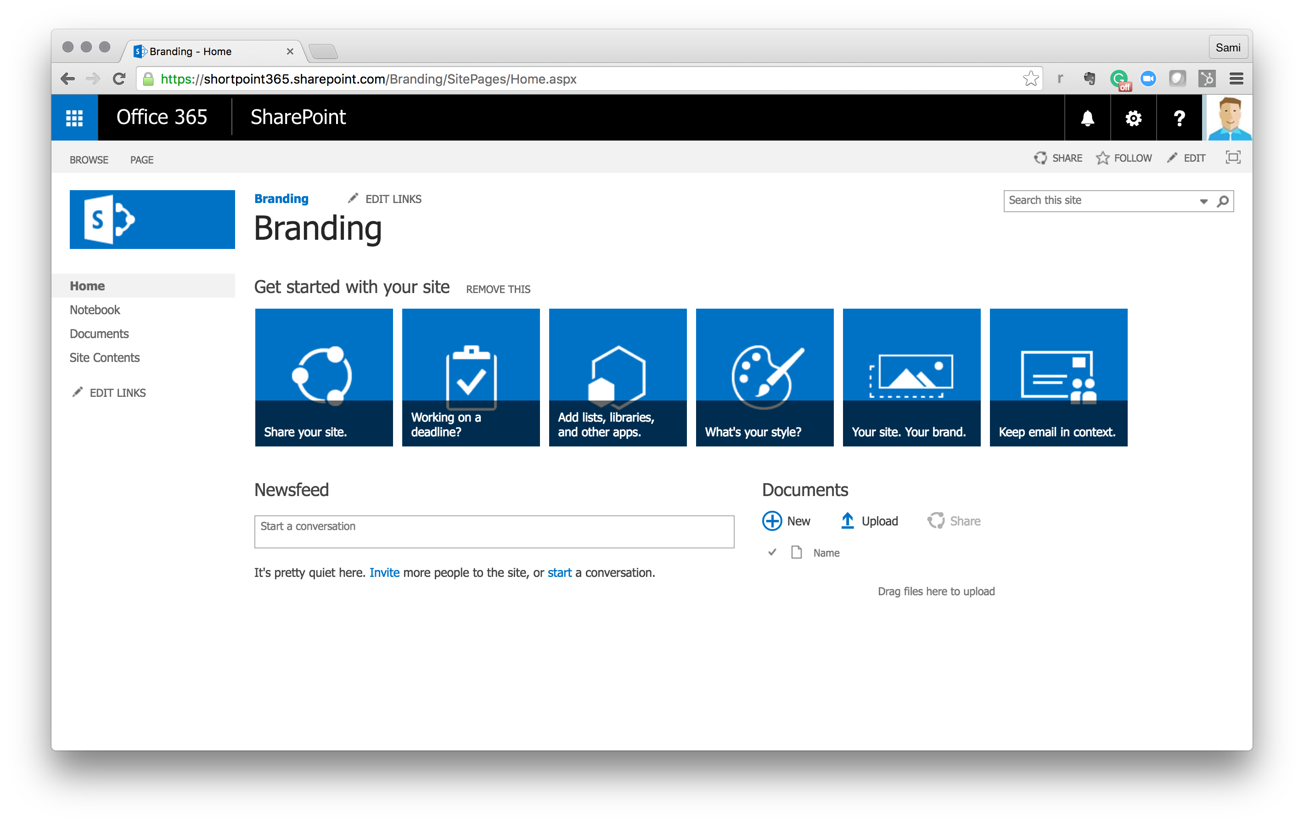The image size is (1304, 824).
Task: Sort by the Name column header
Action: [x=826, y=553]
